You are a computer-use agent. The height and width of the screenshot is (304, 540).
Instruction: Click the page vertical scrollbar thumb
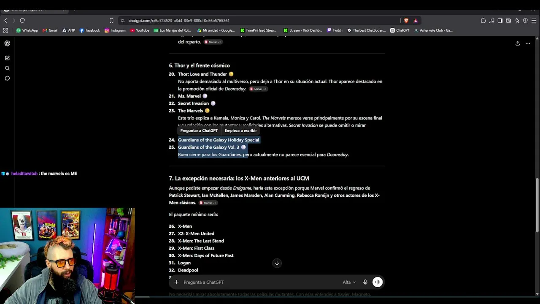(x=537, y=205)
